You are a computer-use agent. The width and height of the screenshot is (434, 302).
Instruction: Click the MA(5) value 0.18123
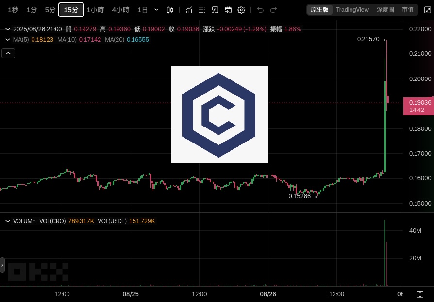click(x=42, y=40)
